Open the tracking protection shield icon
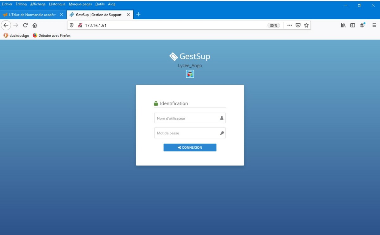The width and height of the screenshot is (380, 235). tap(72, 25)
